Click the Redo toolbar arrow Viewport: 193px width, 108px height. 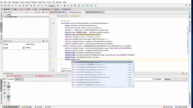pos(16,6)
